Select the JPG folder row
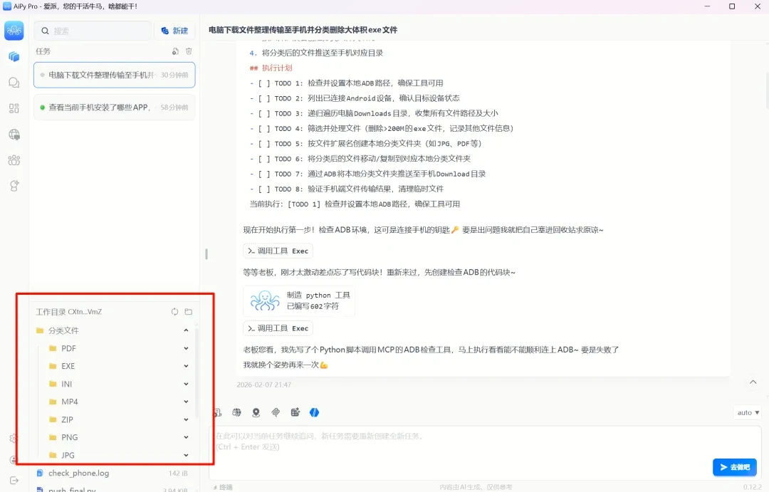769x492 pixels. pos(119,455)
